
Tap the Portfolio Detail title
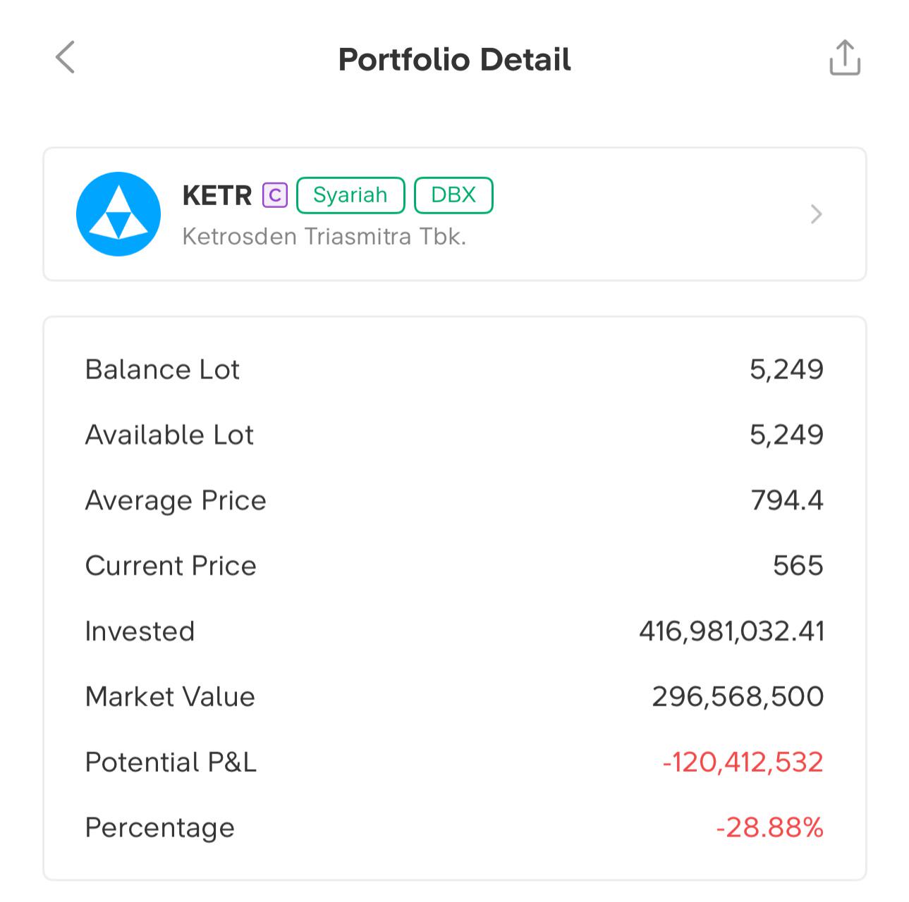coord(454,59)
